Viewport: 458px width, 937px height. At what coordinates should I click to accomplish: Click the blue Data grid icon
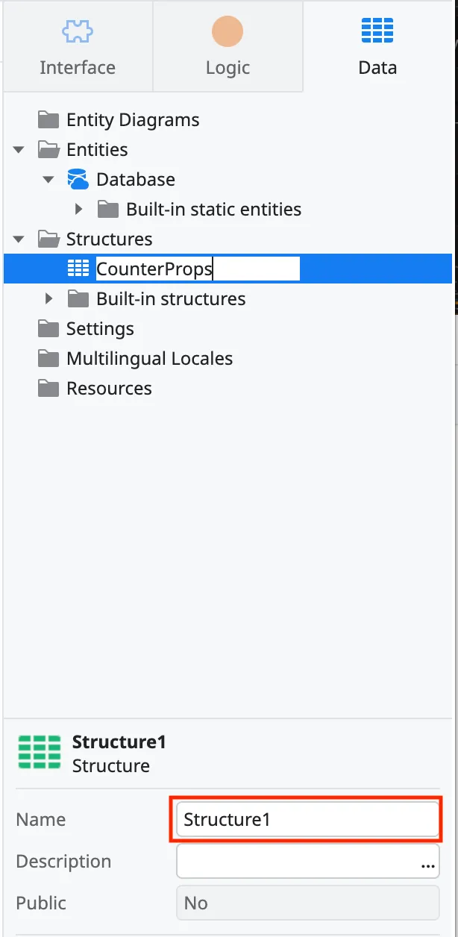click(x=377, y=31)
